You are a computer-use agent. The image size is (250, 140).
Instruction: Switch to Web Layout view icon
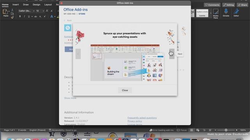[x=198, y=130]
